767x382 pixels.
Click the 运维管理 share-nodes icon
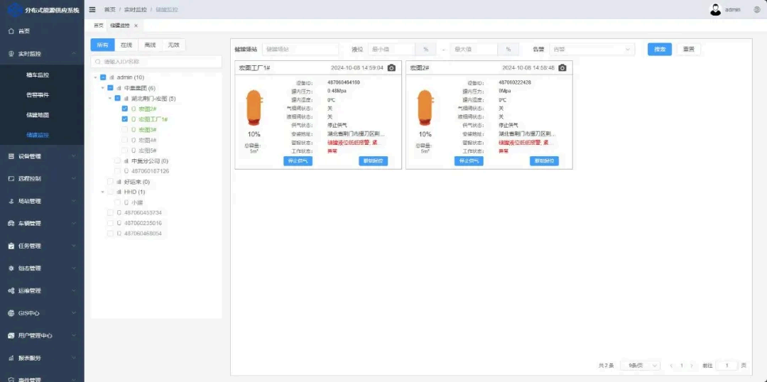tap(11, 290)
